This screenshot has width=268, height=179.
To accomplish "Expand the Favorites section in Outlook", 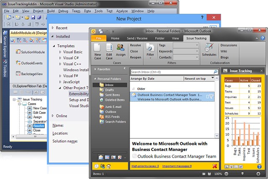I will tap(95, 69).
